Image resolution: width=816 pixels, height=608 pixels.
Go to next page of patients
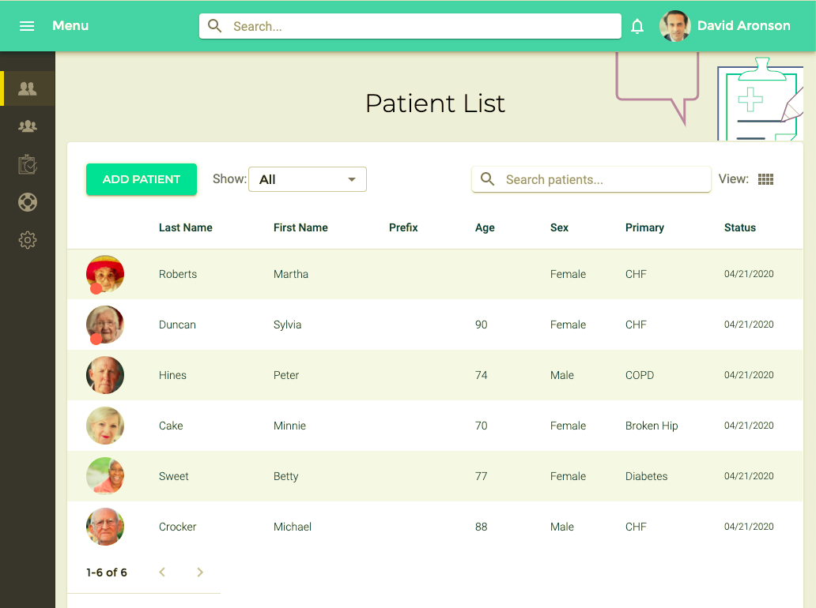[x=200, y=572]
